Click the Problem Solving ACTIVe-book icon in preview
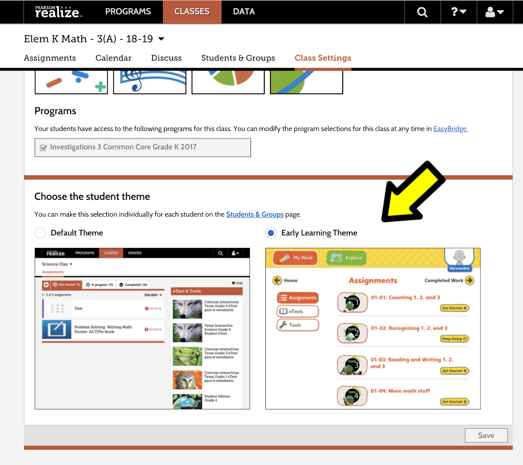 [57, 329]
